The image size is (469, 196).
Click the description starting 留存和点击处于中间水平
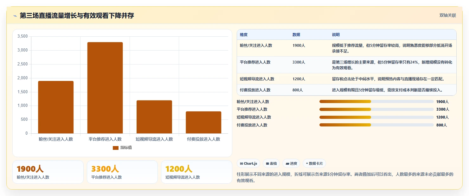coord(388,79)
